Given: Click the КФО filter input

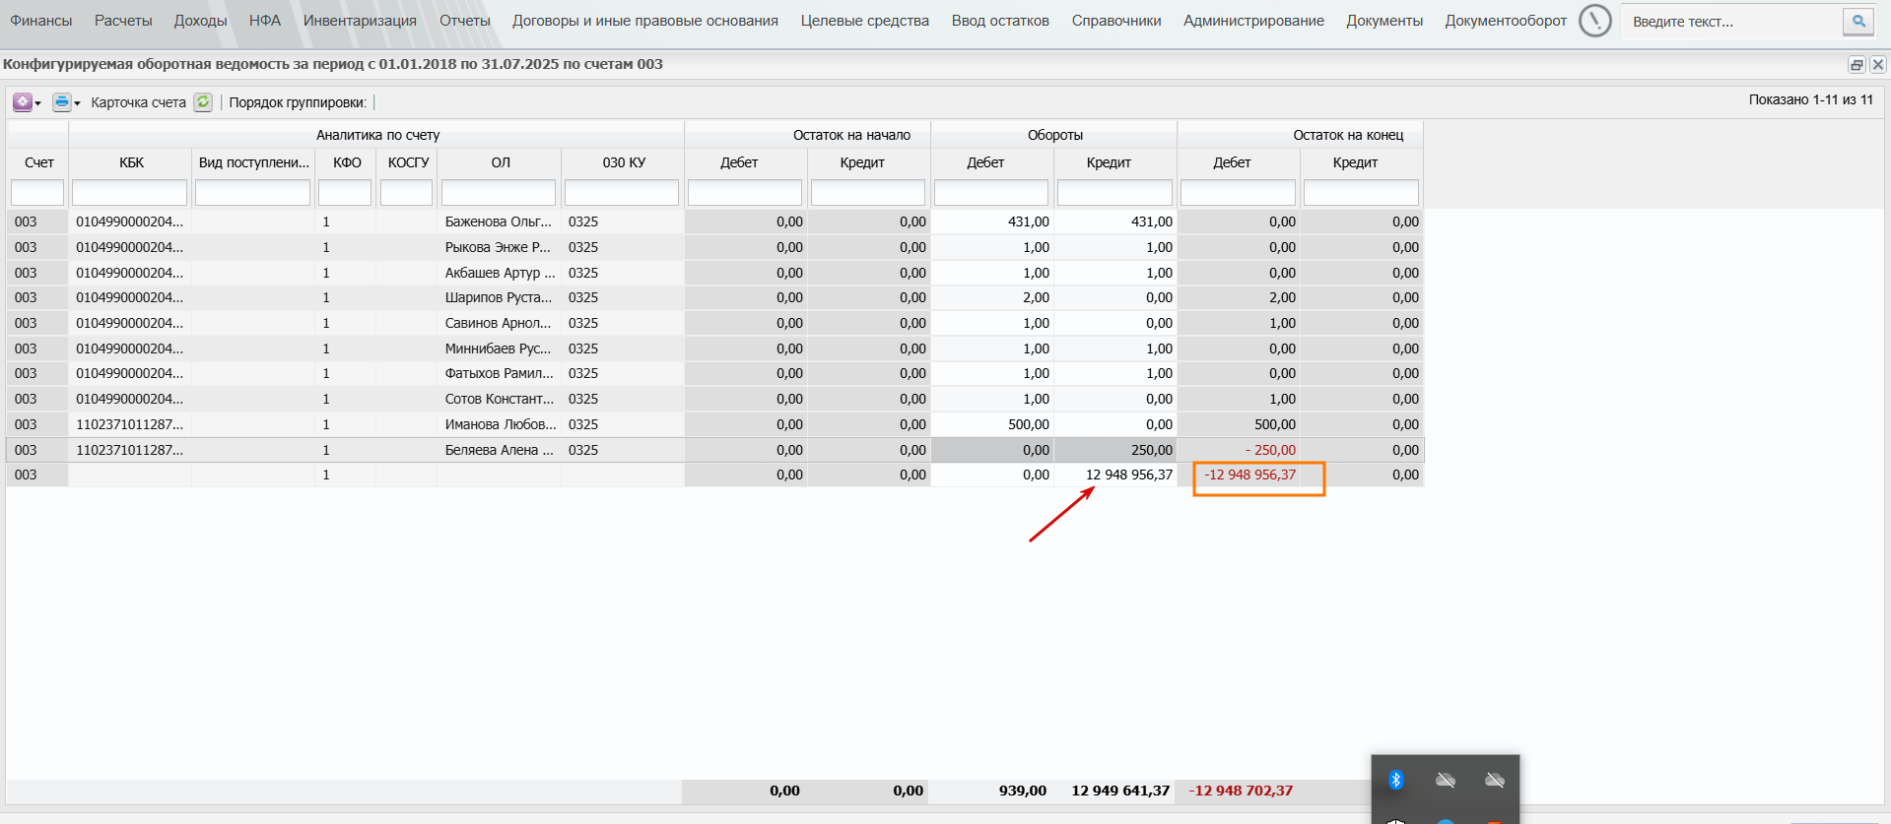Looking at the screenshot, I should (345, 192).
